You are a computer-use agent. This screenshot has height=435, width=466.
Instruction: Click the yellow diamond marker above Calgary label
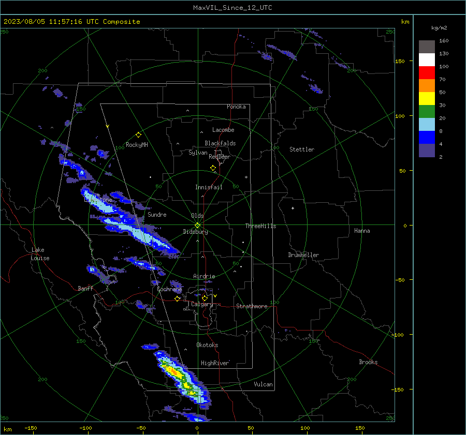[205, 298]
